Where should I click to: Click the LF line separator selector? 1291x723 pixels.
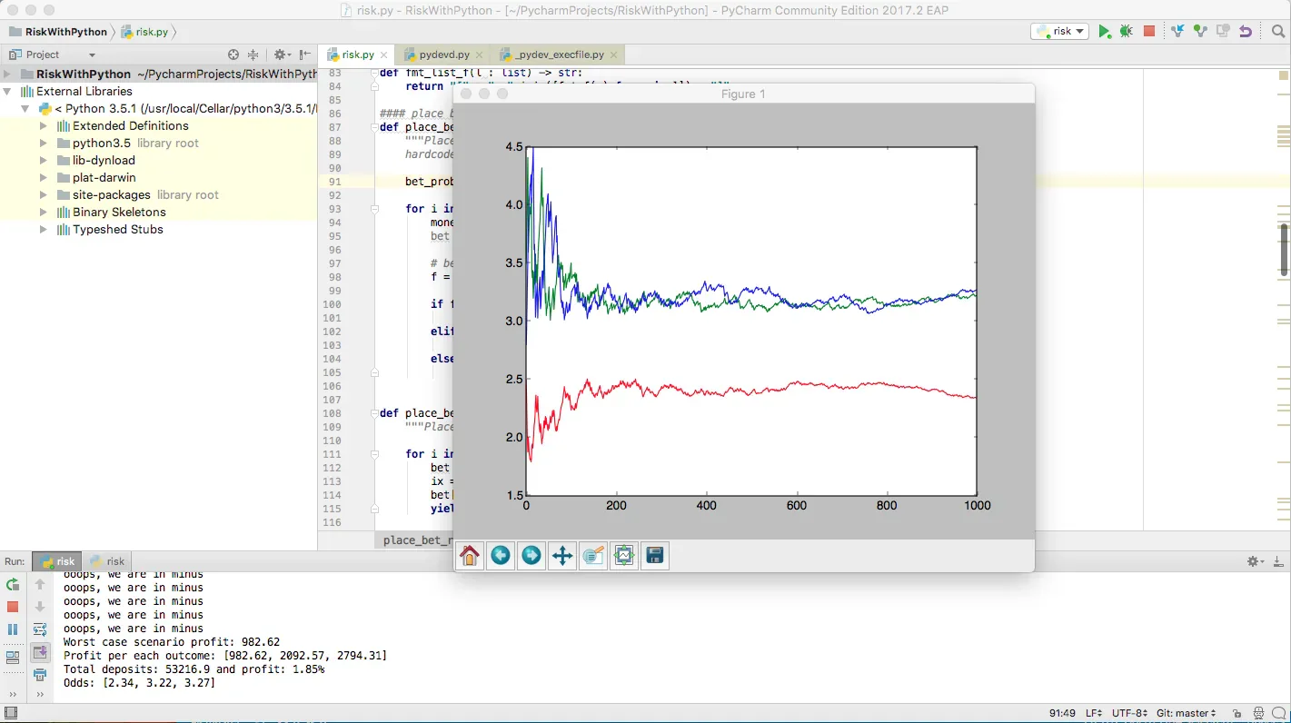1094,713
